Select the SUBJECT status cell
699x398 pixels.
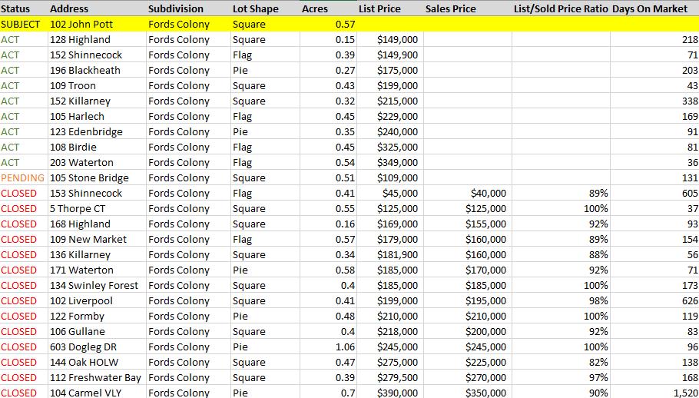click(x=24, y=24)
